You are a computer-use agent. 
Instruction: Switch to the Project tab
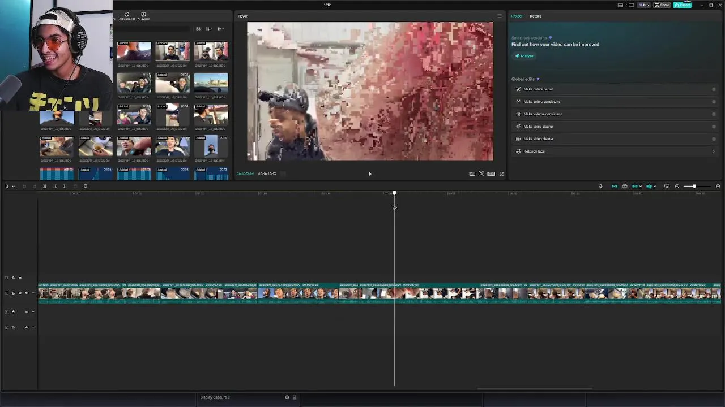pos(517,16)
